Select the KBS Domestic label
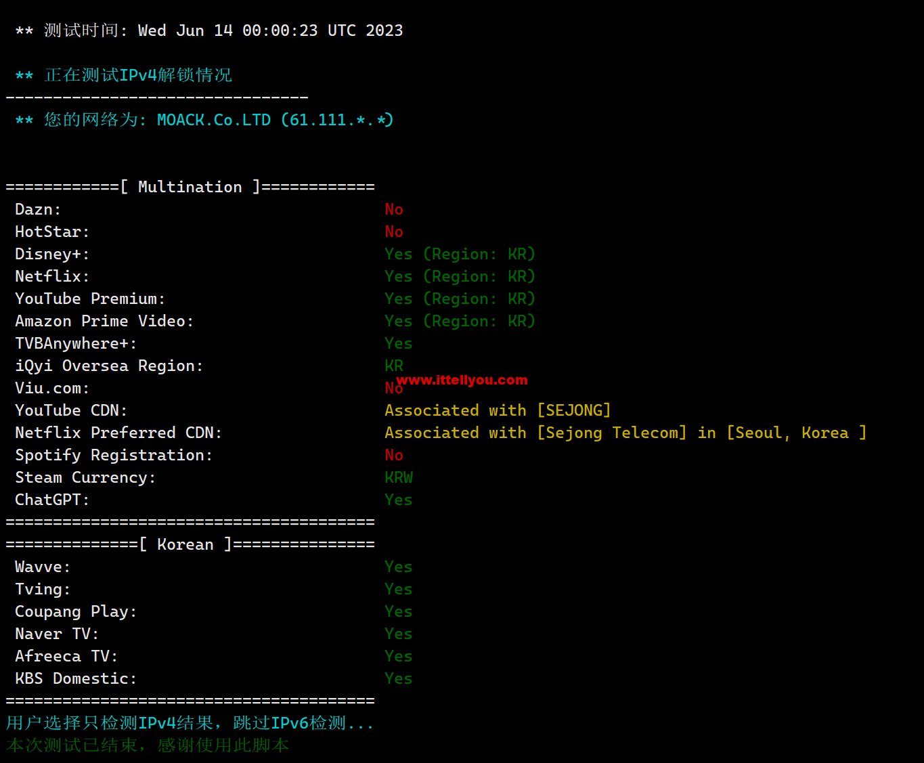This screenshot has width=924, height=763. [x=76, y=678]
